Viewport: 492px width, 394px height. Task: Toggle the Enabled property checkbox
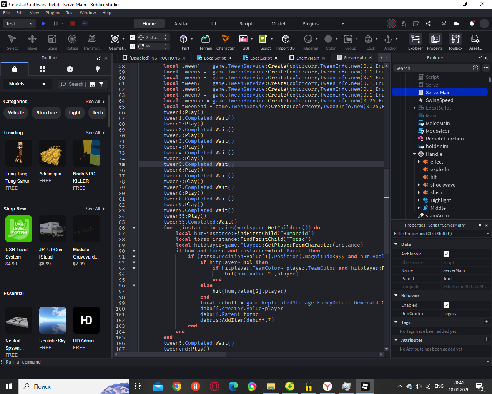click(x=446, y=305)
